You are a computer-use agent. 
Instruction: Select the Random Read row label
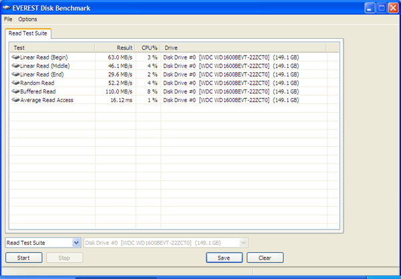(x=37, y=83)
